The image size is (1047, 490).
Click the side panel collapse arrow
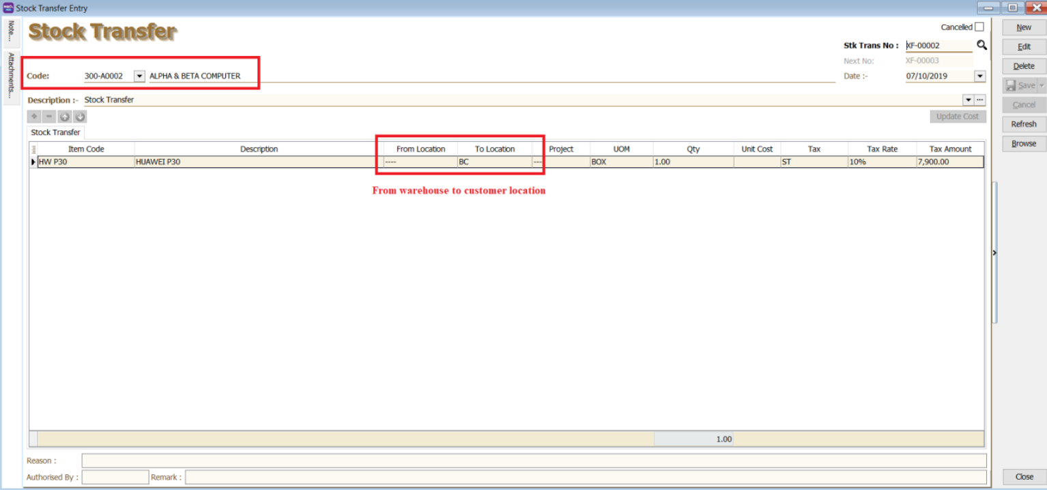pyautogui.click(x=994, y=253)
